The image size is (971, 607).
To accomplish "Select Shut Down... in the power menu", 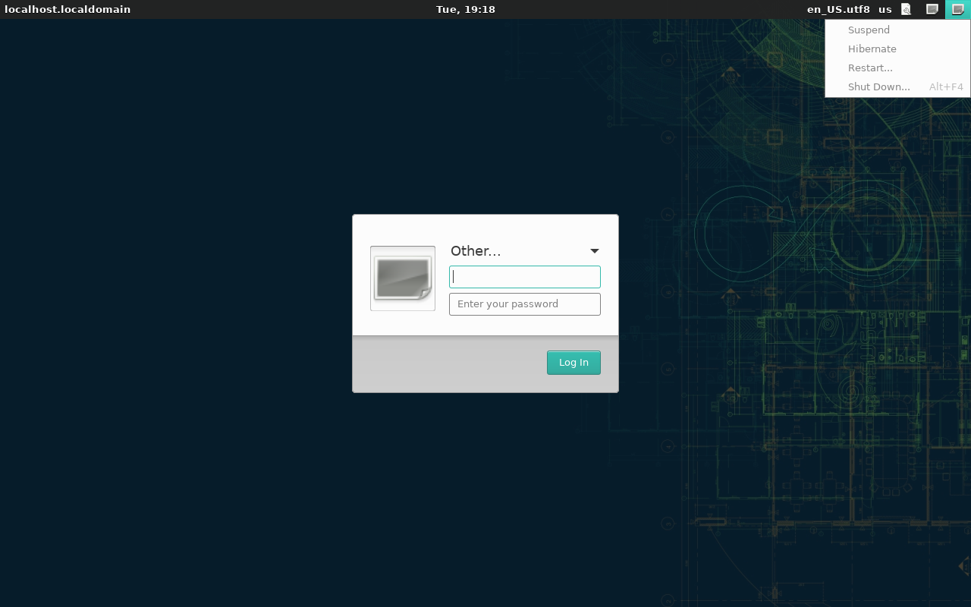I will click(x=897, y=87).
